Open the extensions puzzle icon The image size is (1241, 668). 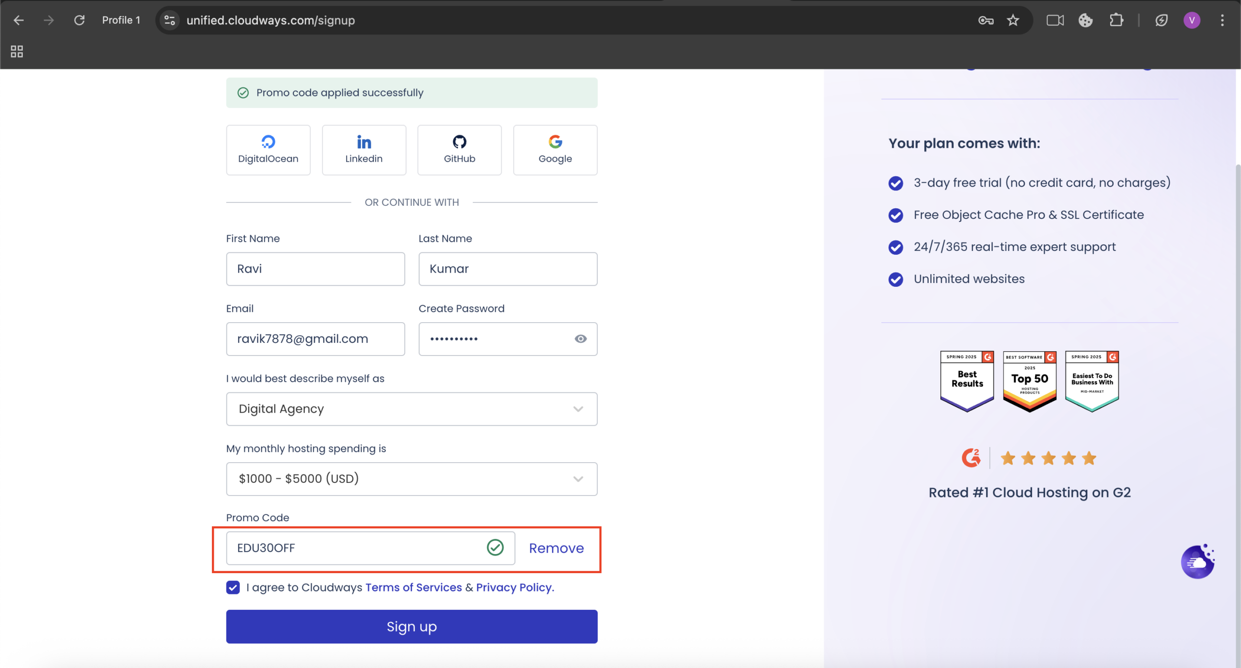1116,20
